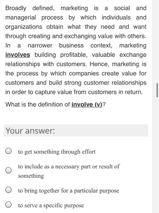Click the label 'to include as a necessary part or result of'

point(69,166)
